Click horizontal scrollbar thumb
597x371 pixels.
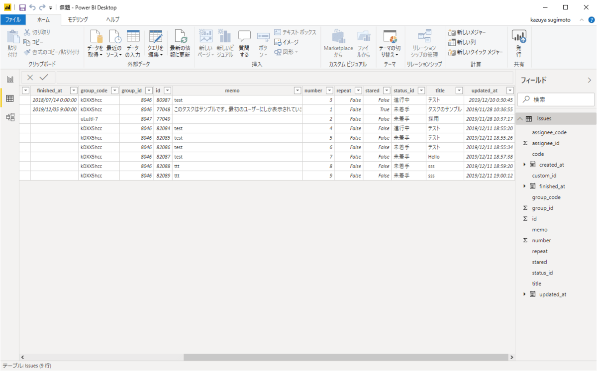[346, 357]
